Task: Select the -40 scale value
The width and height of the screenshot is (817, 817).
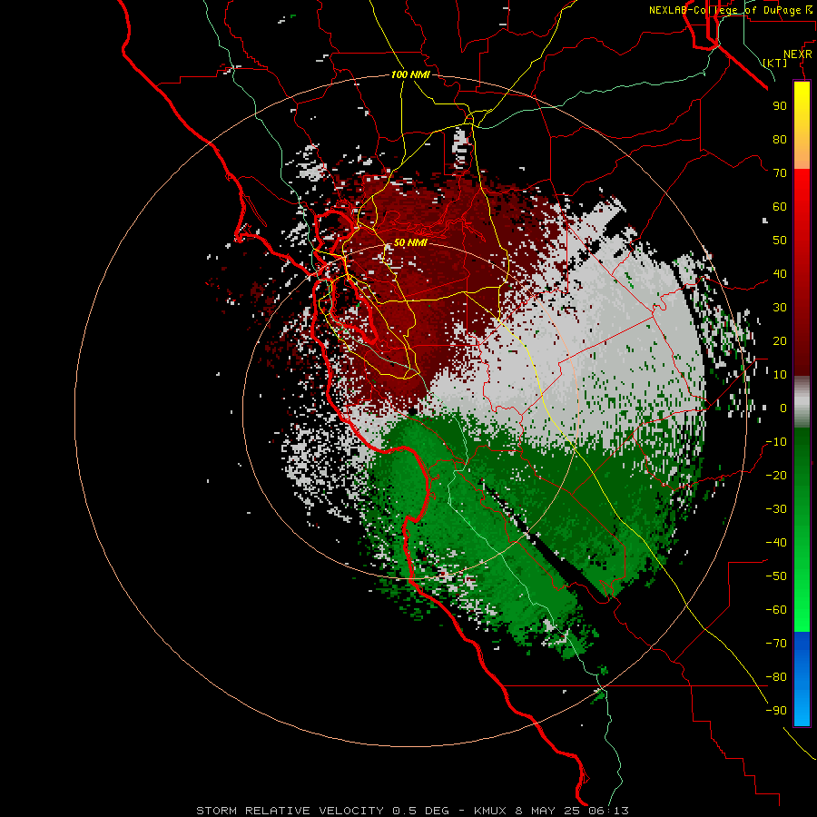Action: click(776, 543)
